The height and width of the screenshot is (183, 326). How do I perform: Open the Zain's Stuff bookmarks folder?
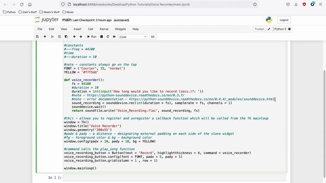click(x=28, y=12)
